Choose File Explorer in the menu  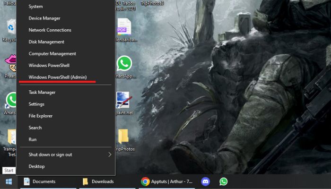click(66, 116)
